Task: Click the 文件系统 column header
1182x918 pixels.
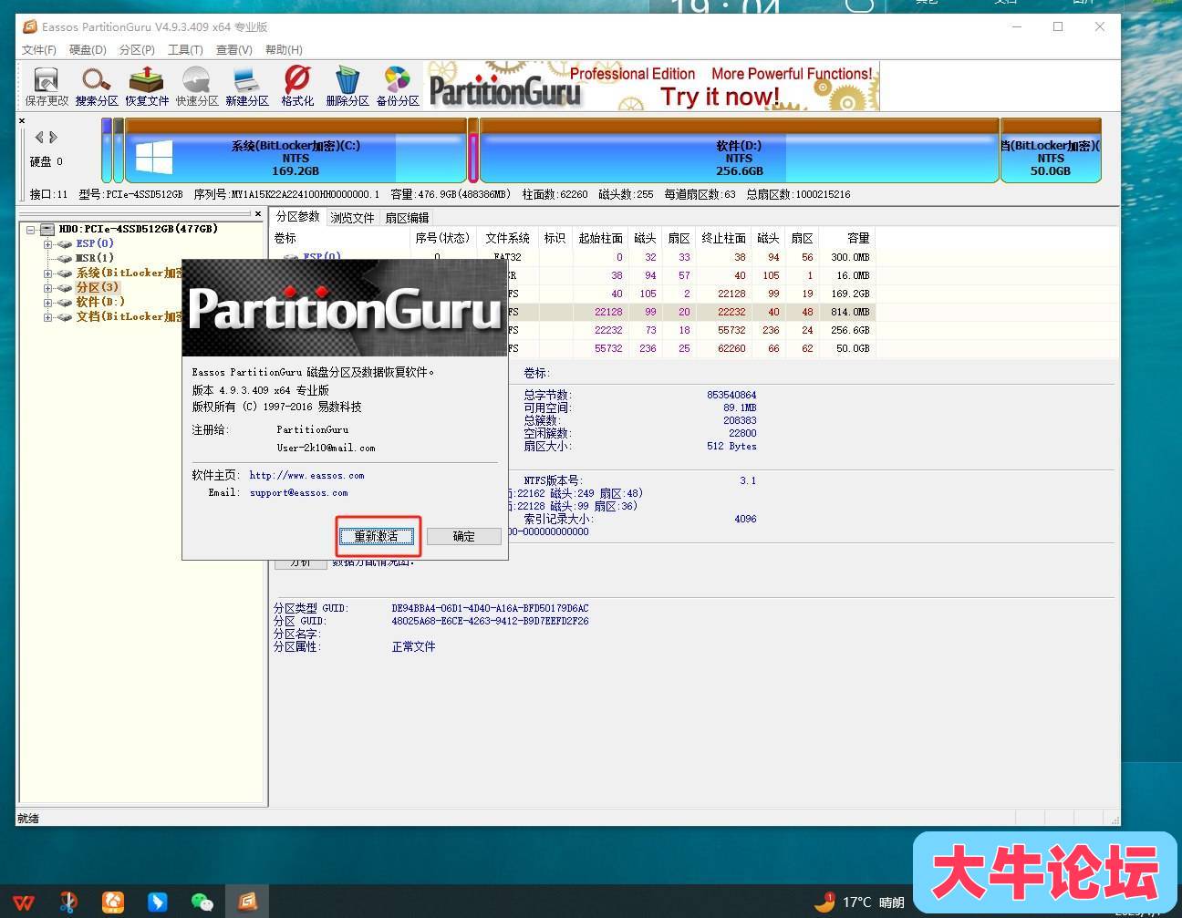Action: tap(508, 238)
